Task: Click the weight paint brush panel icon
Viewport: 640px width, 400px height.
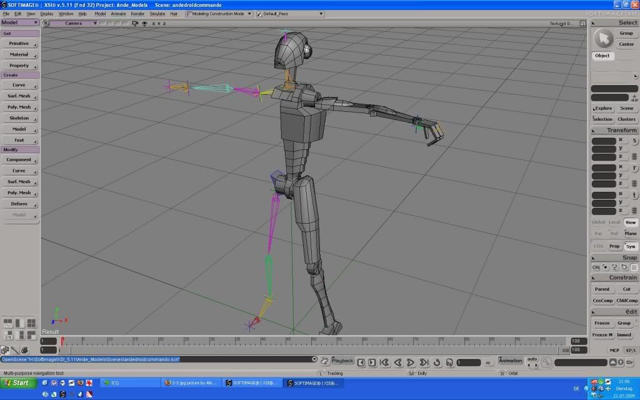Action: click(x=15, y=350)
